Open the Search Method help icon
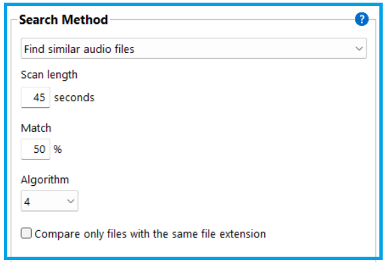Viewport: 386px width, 262px height. coord(362,19)
